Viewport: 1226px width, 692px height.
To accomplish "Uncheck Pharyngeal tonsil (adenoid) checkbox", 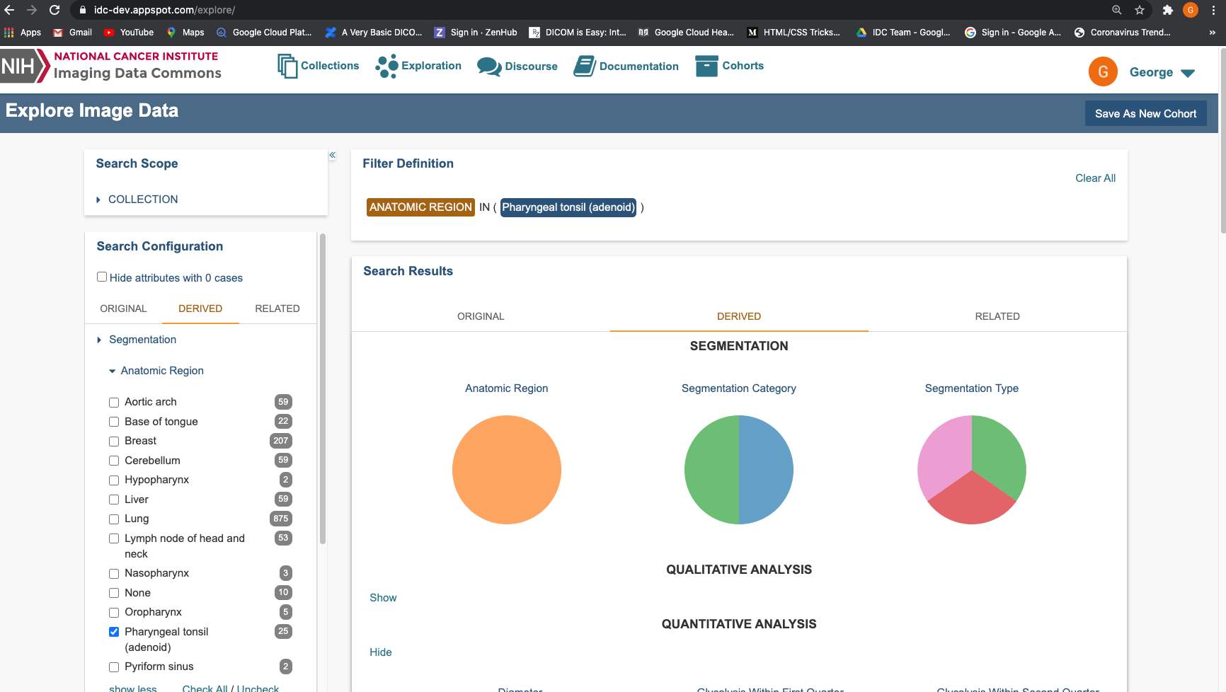I will click(114, 632).
